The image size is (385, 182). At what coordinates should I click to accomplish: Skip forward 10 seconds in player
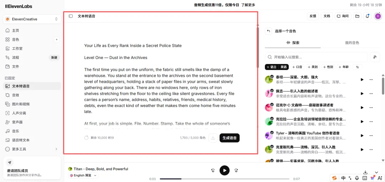pyautogui.click(x=236, y=171)
